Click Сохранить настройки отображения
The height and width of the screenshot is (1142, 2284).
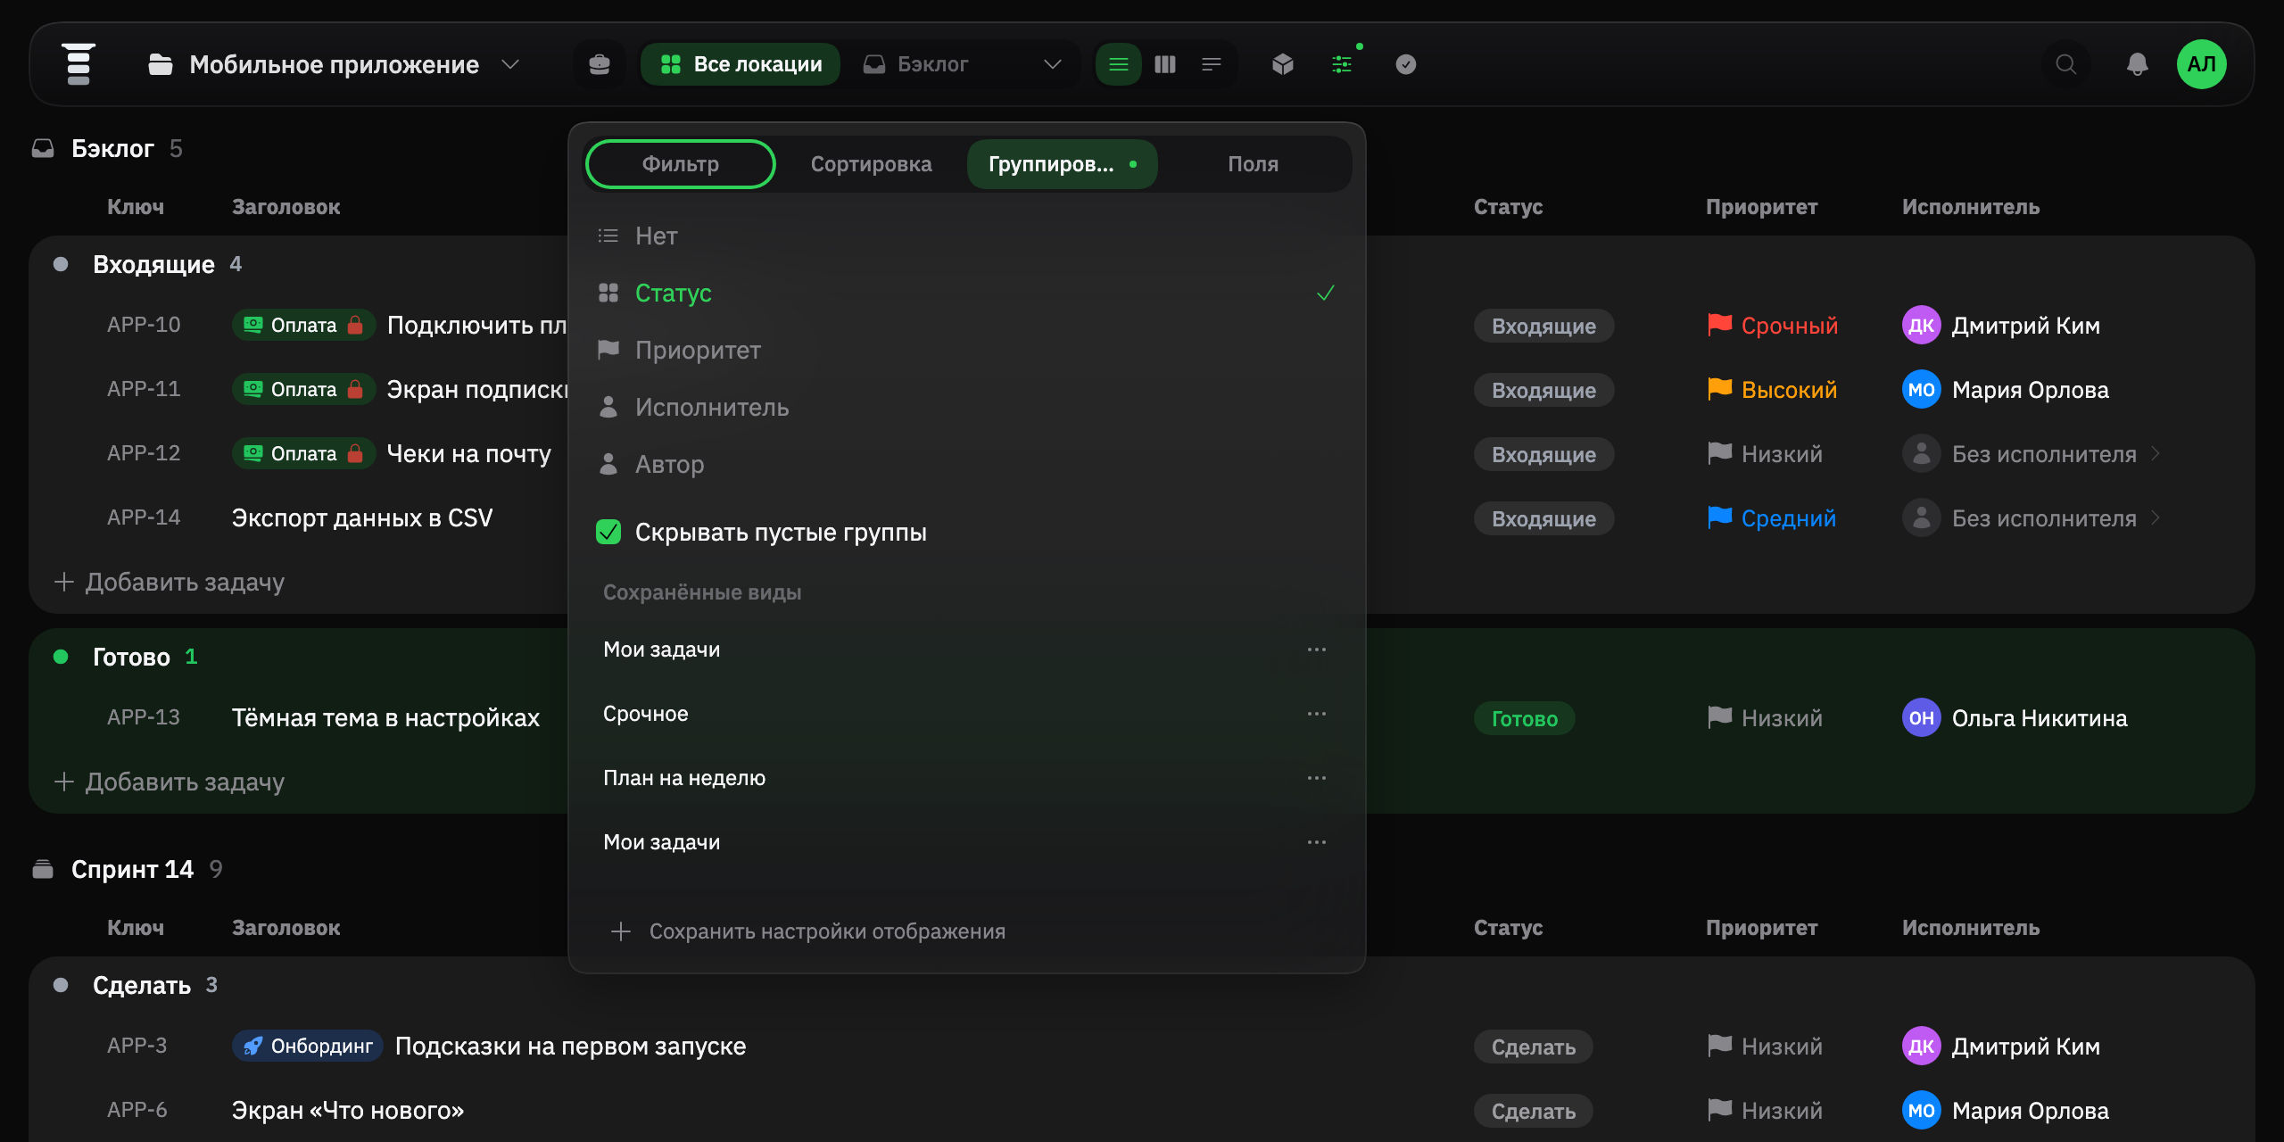[x=808, y=931]
